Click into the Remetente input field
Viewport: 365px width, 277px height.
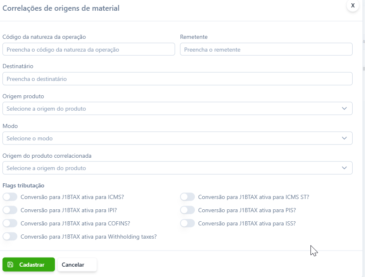pyautogui.click(x=266, y=50)
